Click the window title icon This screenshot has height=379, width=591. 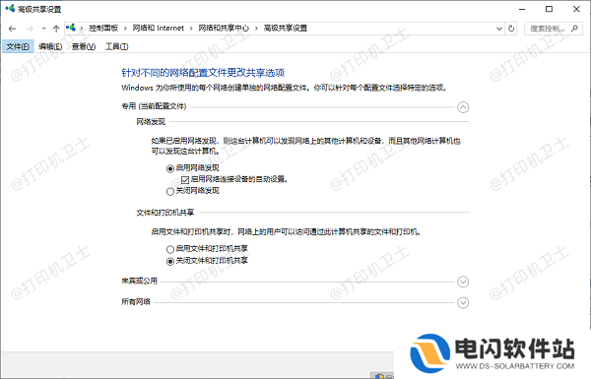pyautogui.click(x=10, y=8)
